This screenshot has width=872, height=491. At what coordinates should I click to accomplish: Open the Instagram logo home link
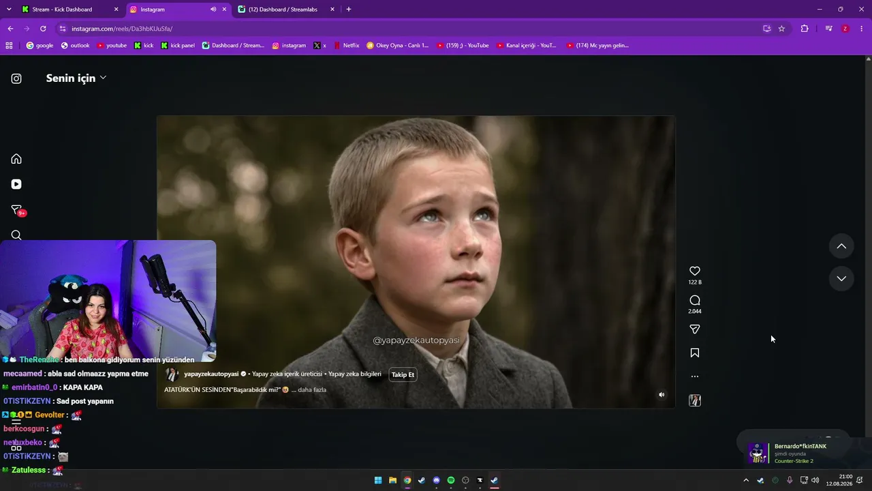16,78
